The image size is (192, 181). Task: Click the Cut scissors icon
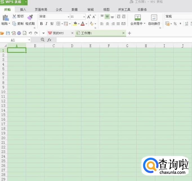coord(14,16)
